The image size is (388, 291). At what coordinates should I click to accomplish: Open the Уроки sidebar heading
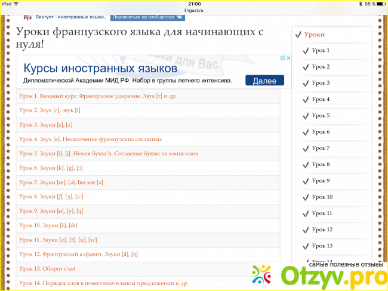point(315,35)
